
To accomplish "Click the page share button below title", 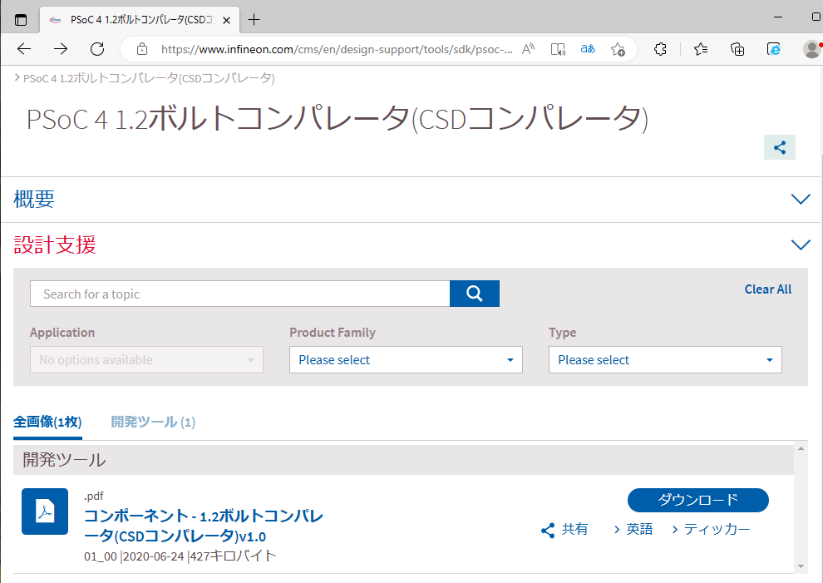I will 780,147.
